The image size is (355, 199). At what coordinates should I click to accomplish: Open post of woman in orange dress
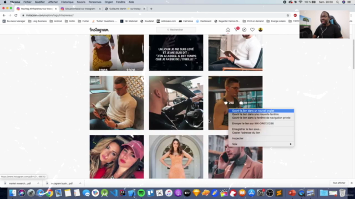[x=176, y=157]
